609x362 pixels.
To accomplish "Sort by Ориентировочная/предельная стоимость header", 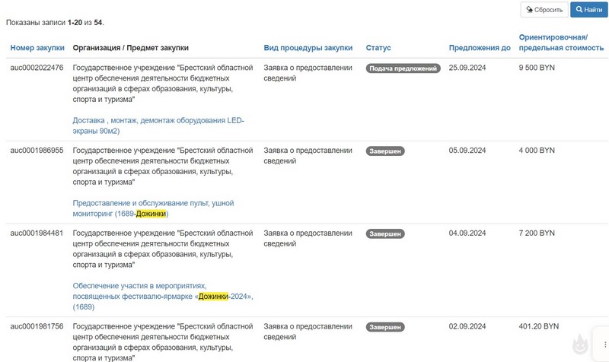I will [553, 43].
